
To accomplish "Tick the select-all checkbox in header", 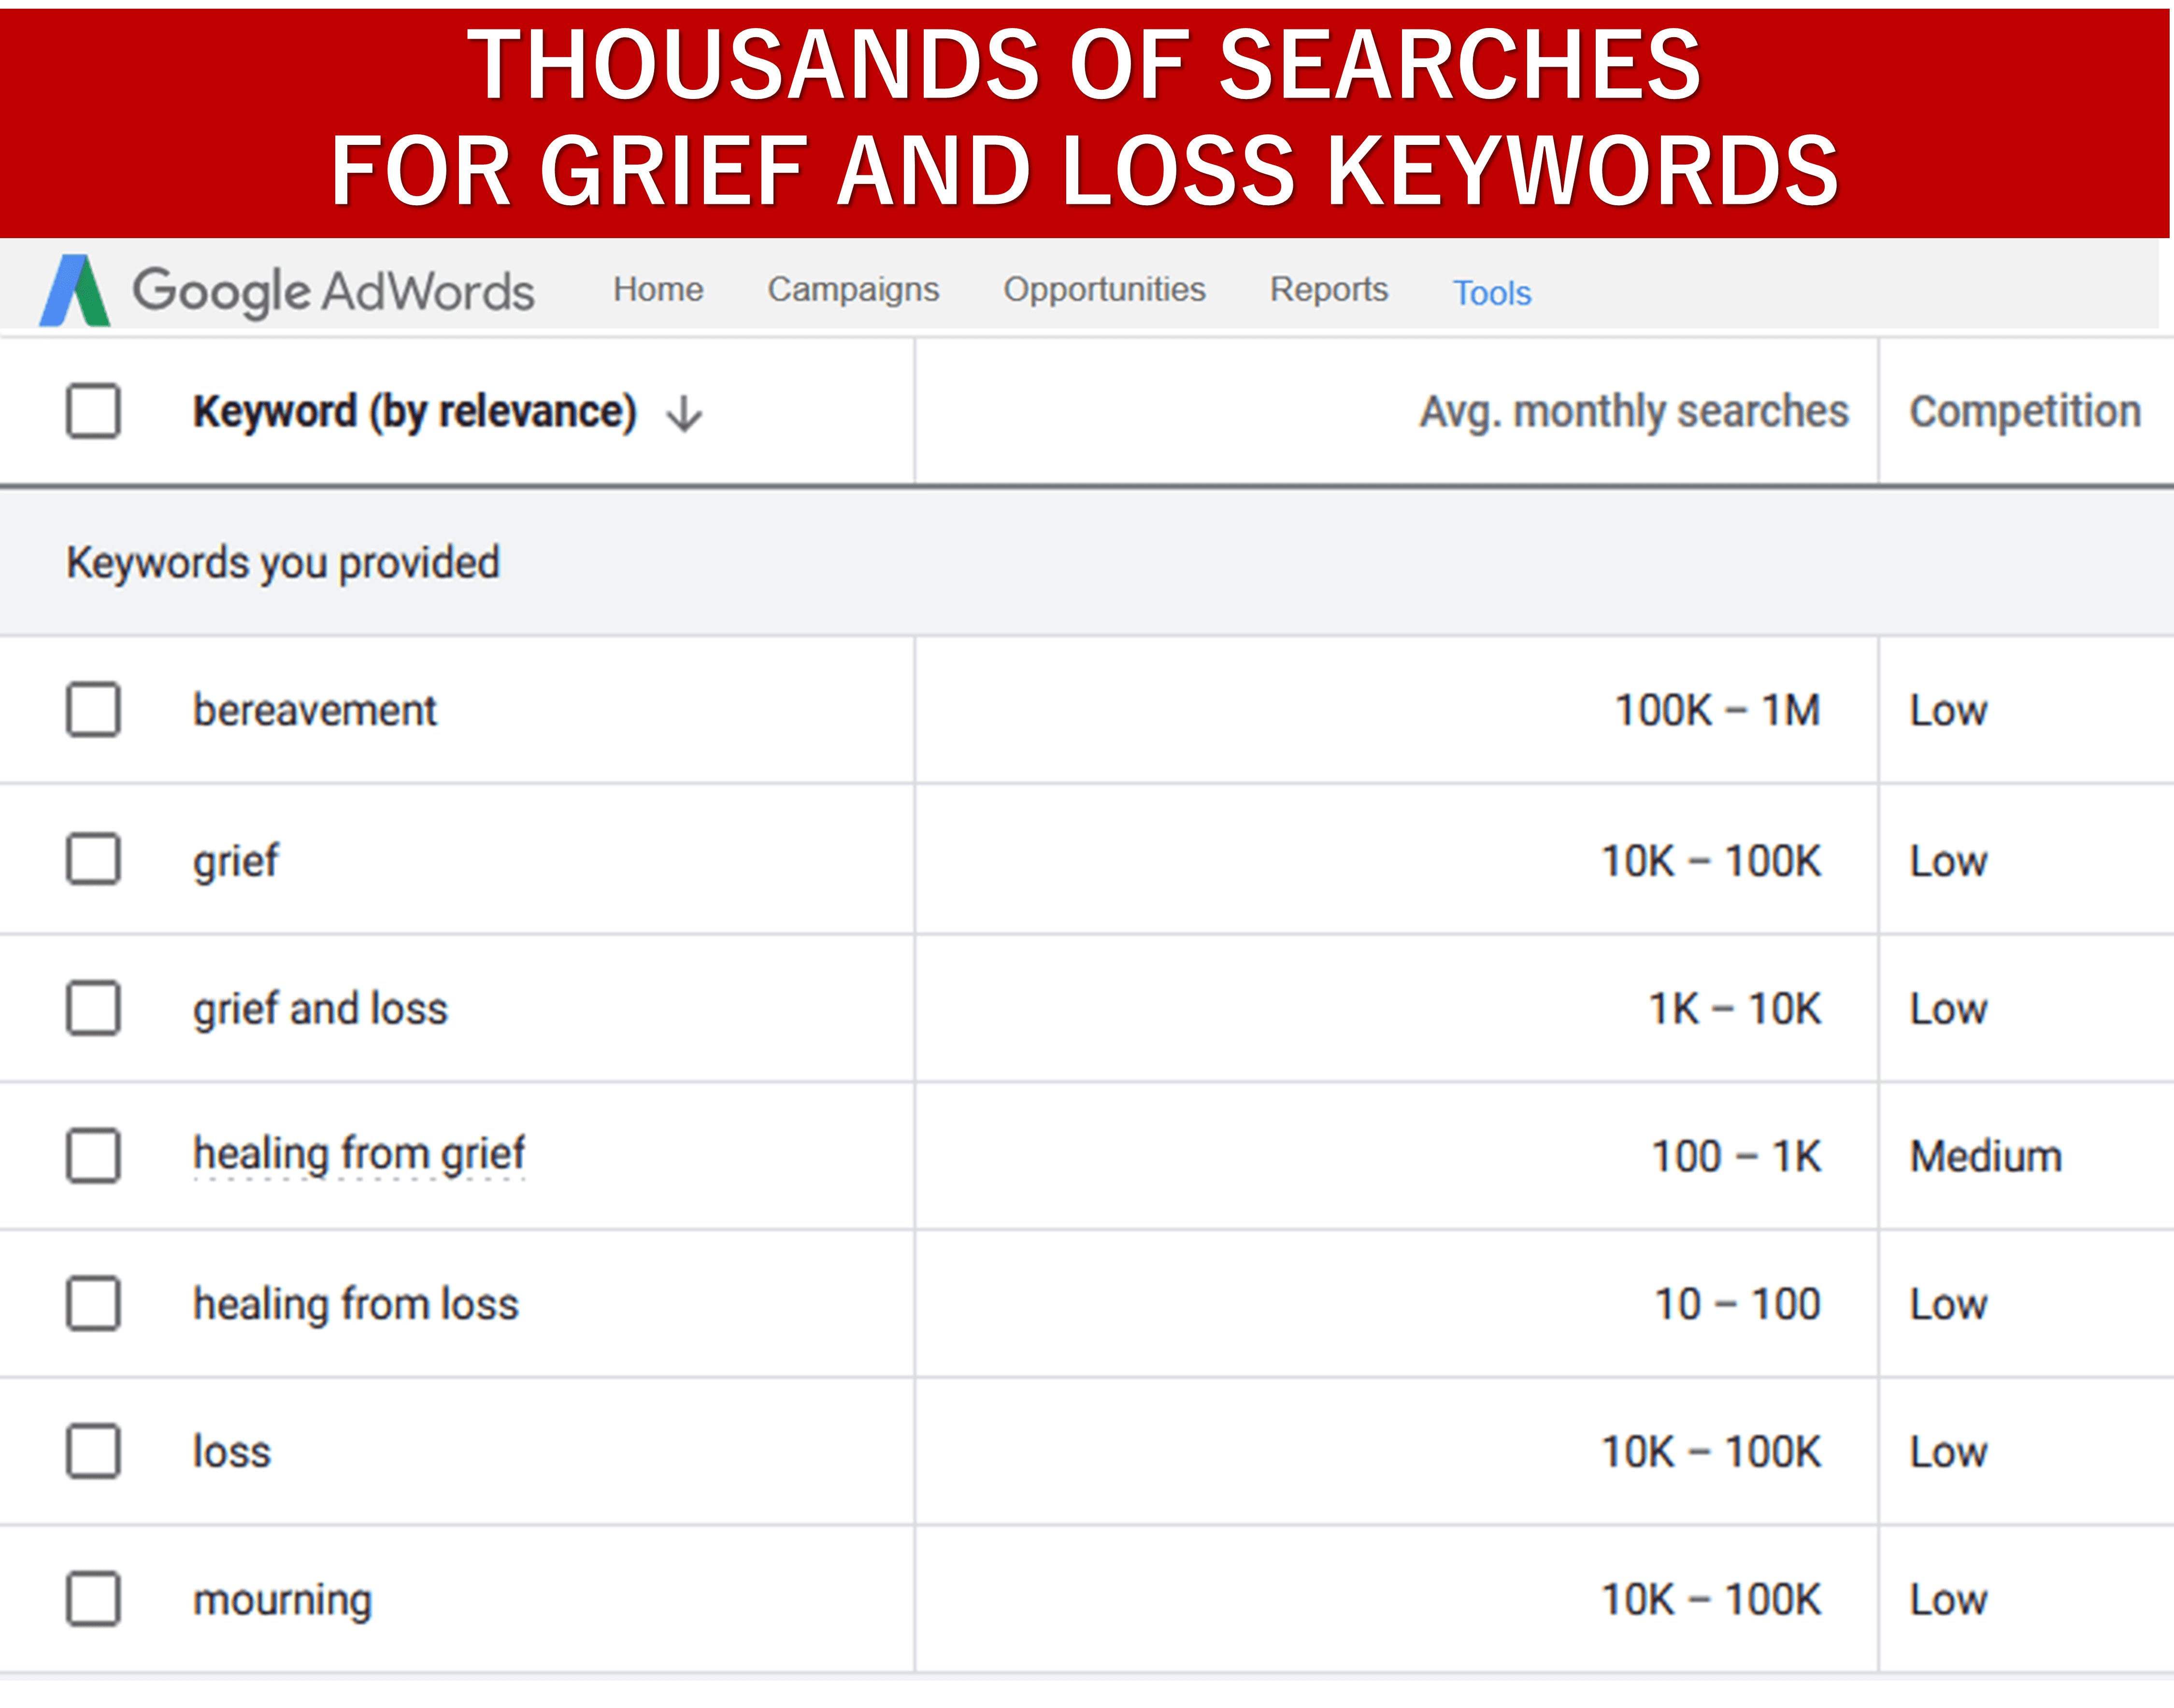I will (94, 411).
